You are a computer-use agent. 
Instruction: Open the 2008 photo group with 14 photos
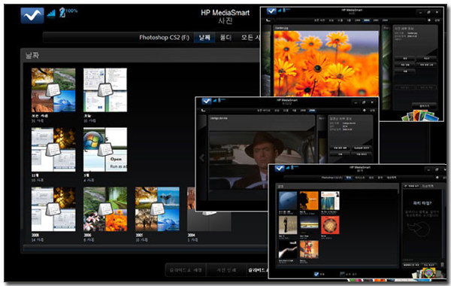point(53,209)
